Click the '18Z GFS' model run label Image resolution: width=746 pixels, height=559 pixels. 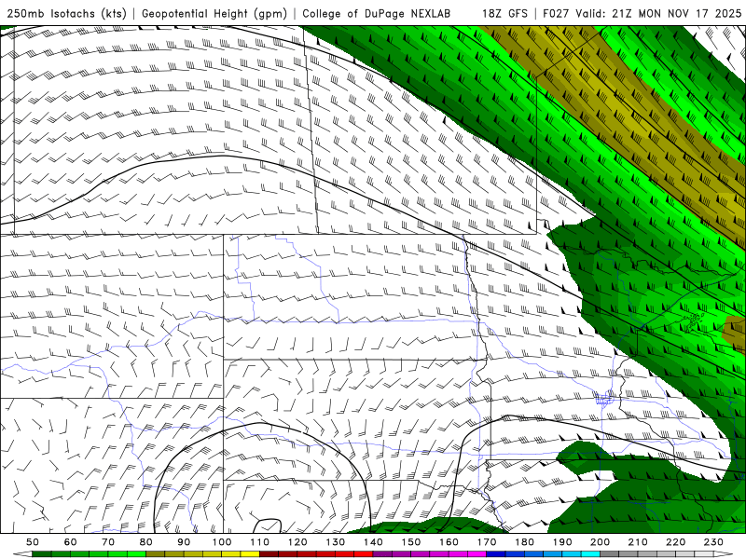coord(504,13)
